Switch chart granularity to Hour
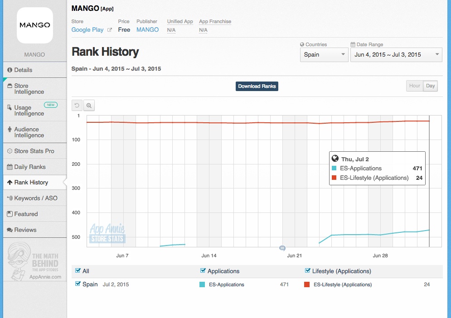This screenshot has width=451, height=318. coord(414,86)
